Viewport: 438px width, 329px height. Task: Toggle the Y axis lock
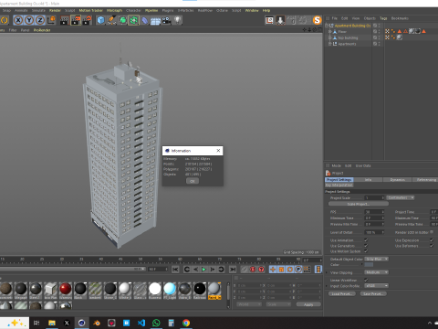click(x=29, y=20)
